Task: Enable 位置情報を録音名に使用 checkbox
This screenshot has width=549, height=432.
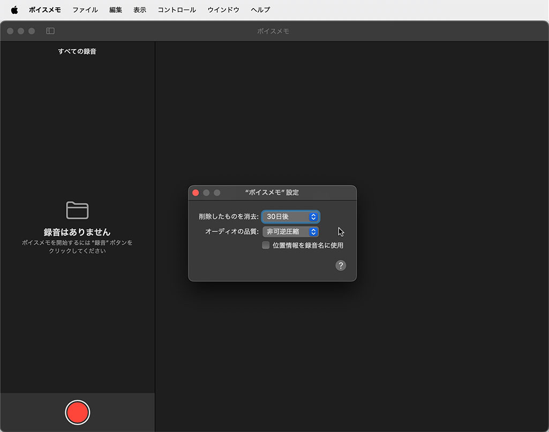Action: point(266,245)
